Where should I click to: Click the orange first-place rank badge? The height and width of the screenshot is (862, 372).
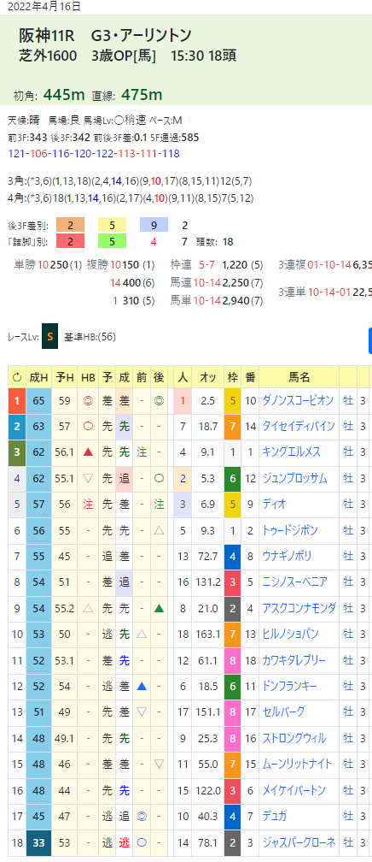coord(17,401)
